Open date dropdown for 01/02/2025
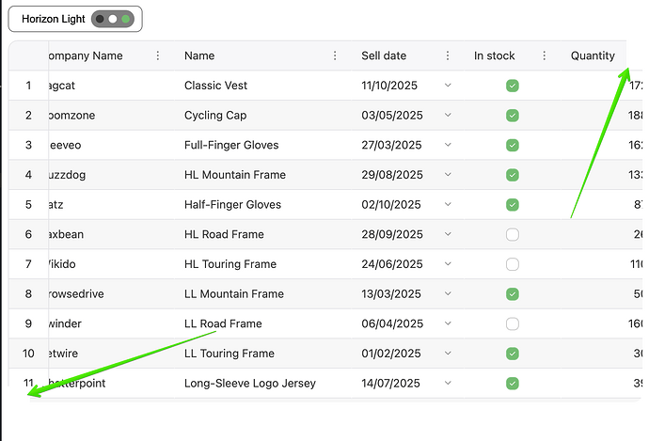 tap(448, 354)
